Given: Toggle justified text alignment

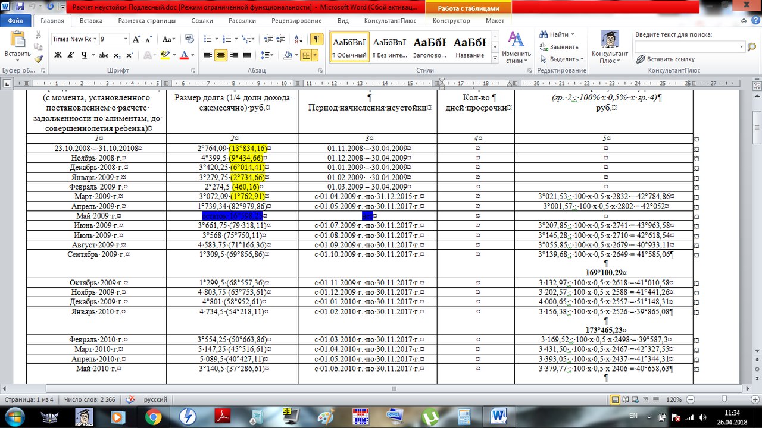Looking at the screenshot, I should tap(247, 55).
